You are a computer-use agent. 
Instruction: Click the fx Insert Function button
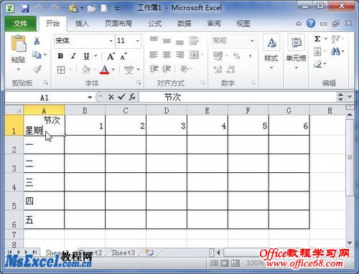click(x=132, y=97)
